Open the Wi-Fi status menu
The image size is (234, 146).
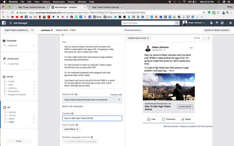click(184, 2)
